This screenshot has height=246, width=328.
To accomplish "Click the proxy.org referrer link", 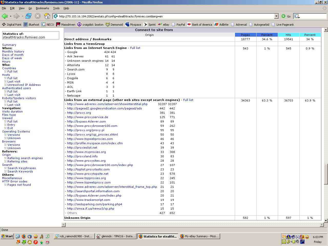I will point(79,113).
